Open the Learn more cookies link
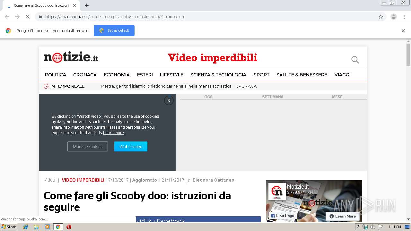Viewport: 411px width, 231px height. tap(113, 133)
